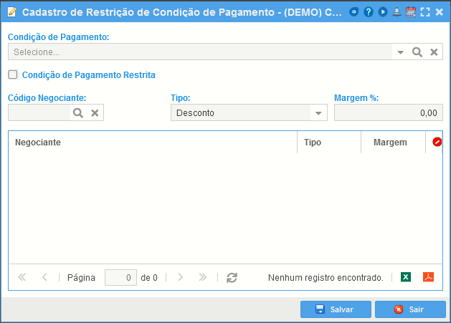Click the 'Código Negociante:' label

click(47, 98)
